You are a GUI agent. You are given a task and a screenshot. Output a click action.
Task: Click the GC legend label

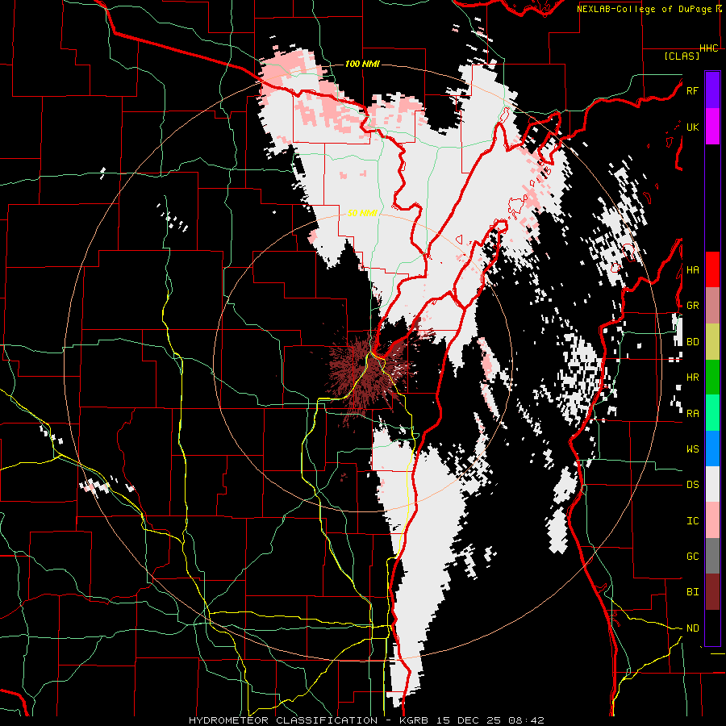pos(692,557)
